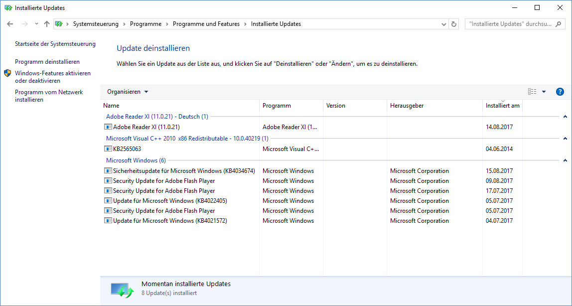Screen dimensions: 572x306
Task: Click Microsoft Visual C++ 2010 x86 Redistributable header
Action: tap(187, 139)
